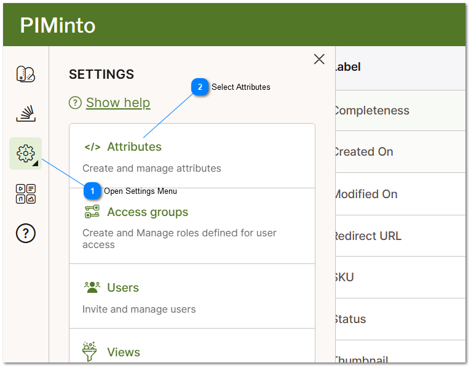Select the Status row
Viewport: 471px width, 368px height.
click(400, 319)
